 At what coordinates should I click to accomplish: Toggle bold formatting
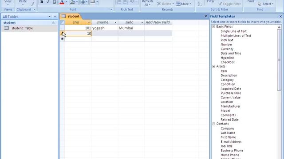[42, 2]
